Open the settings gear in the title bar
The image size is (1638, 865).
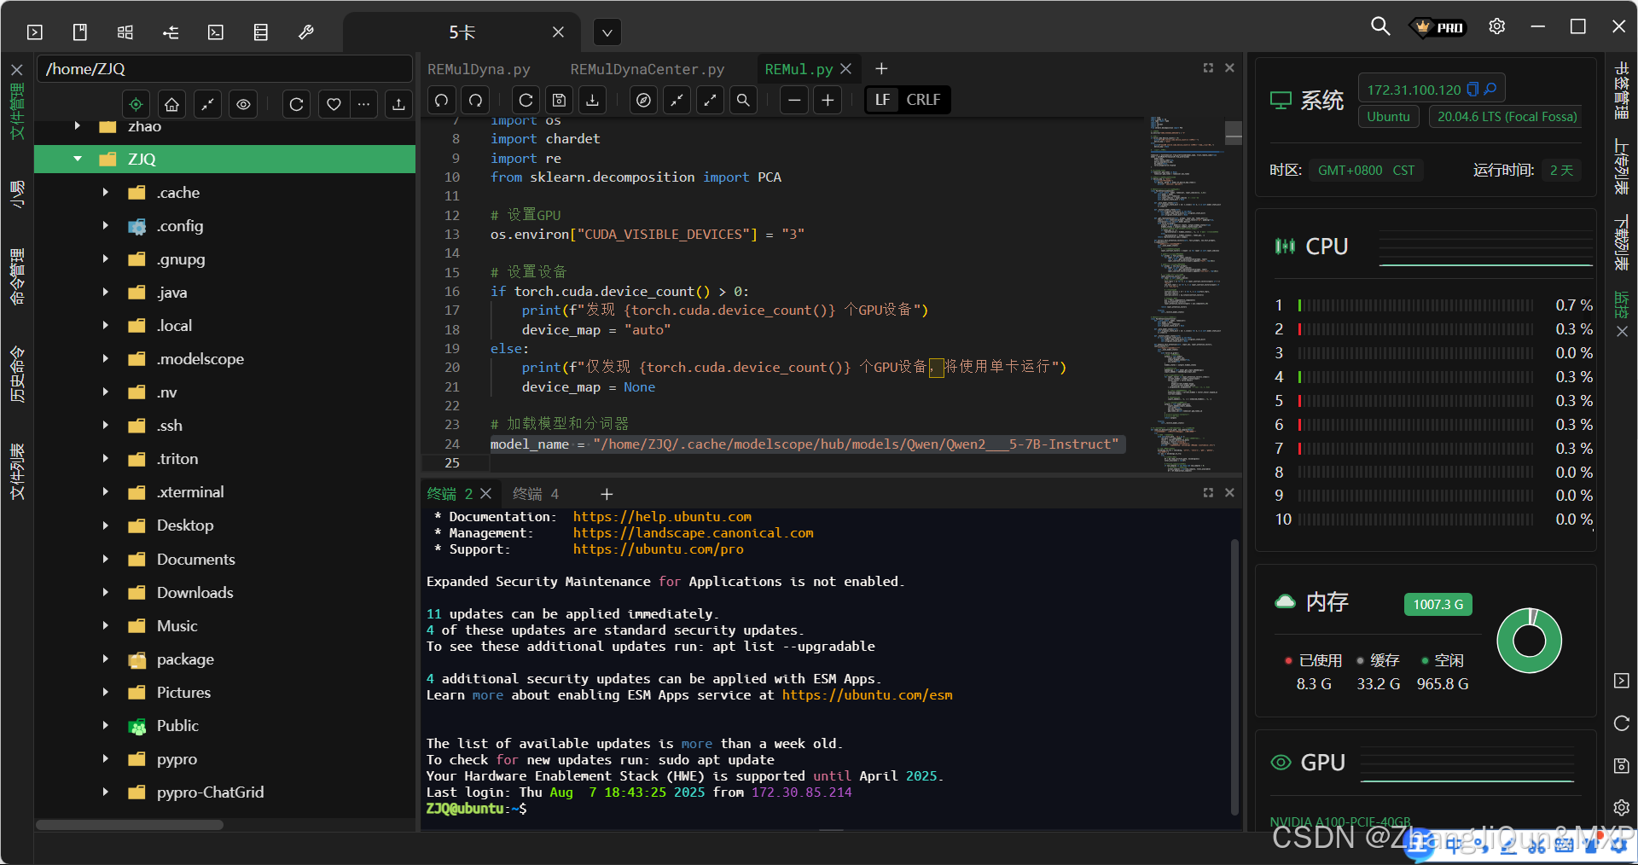click(1496, 26)
